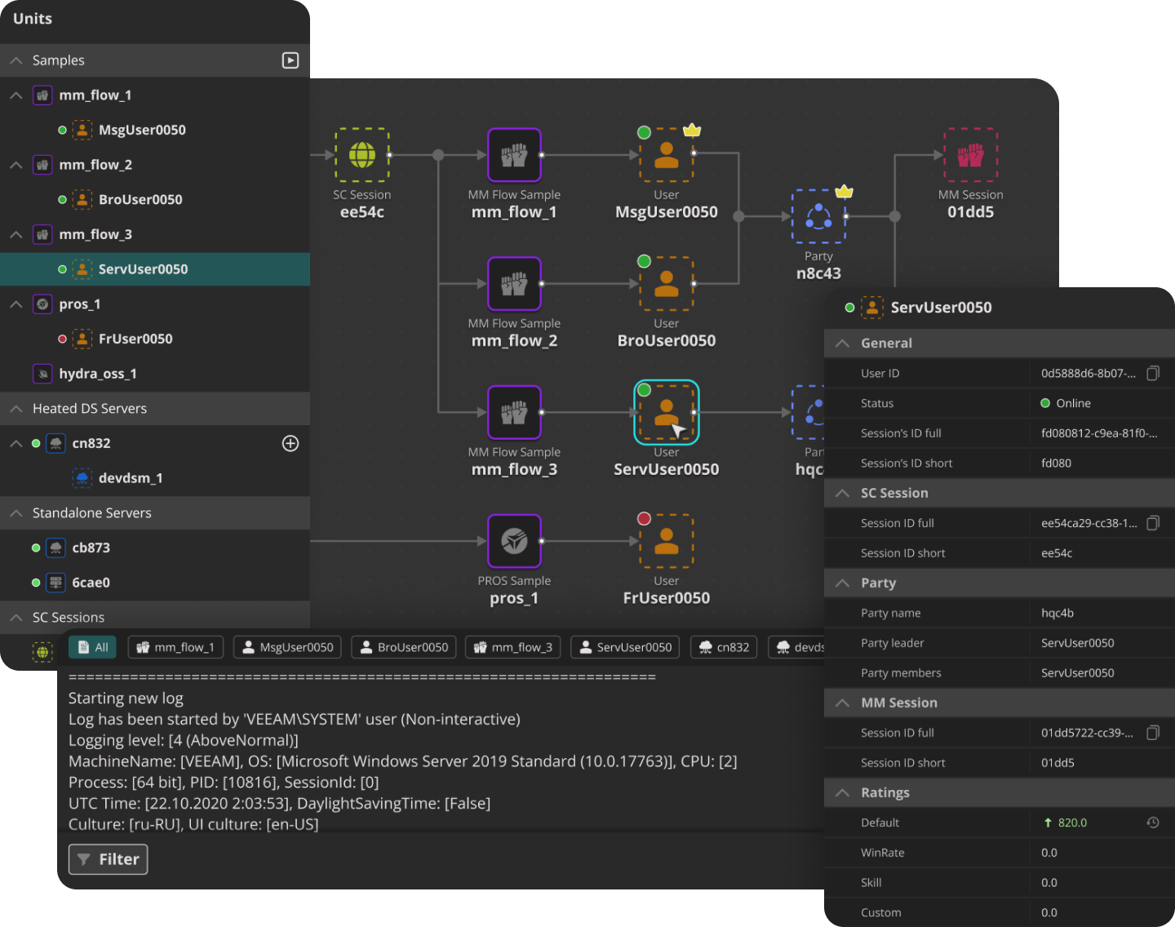Copy the full SC Session ID

click(x=1153, y=523)
